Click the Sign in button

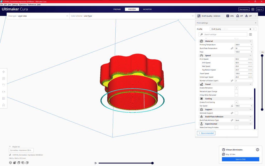tap(260, 9)
